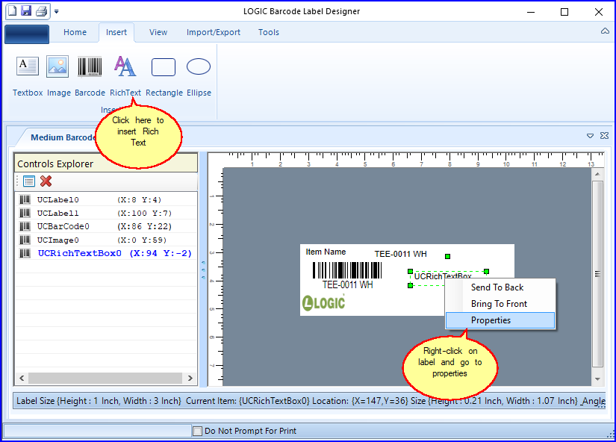Select the Medium Barcode document tab
The height and width of the screenshot is (442, 616).
(63, 137)
